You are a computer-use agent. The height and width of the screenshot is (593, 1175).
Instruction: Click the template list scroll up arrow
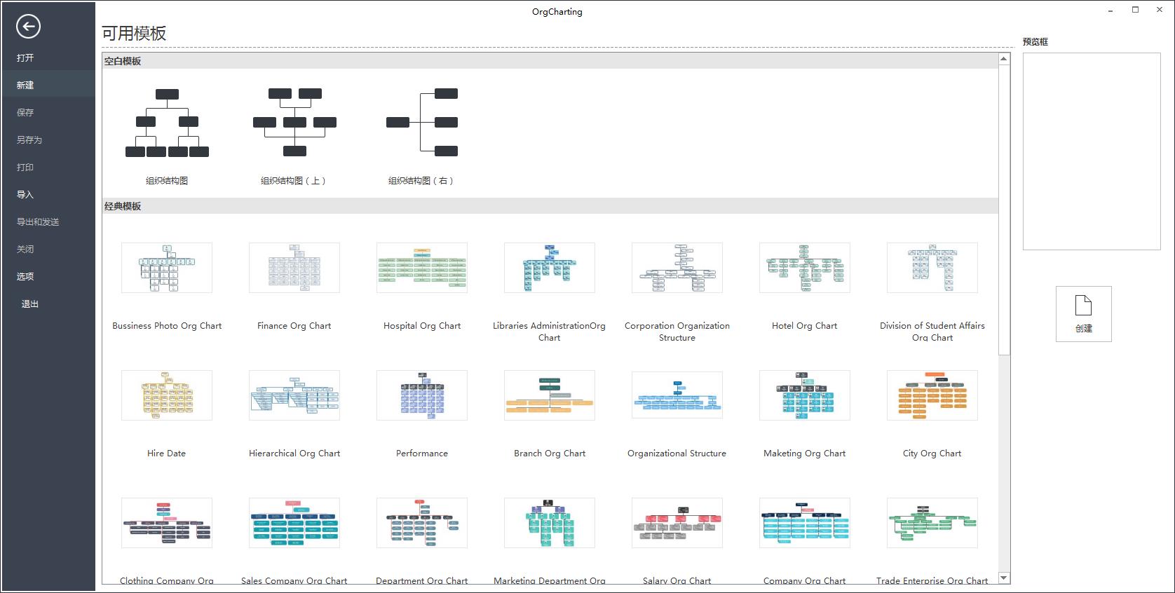tap(1004, 59)
